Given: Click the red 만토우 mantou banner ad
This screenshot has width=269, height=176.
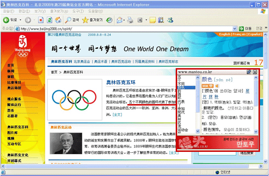Looking at the screenshot, I should (x=217, y=142).
